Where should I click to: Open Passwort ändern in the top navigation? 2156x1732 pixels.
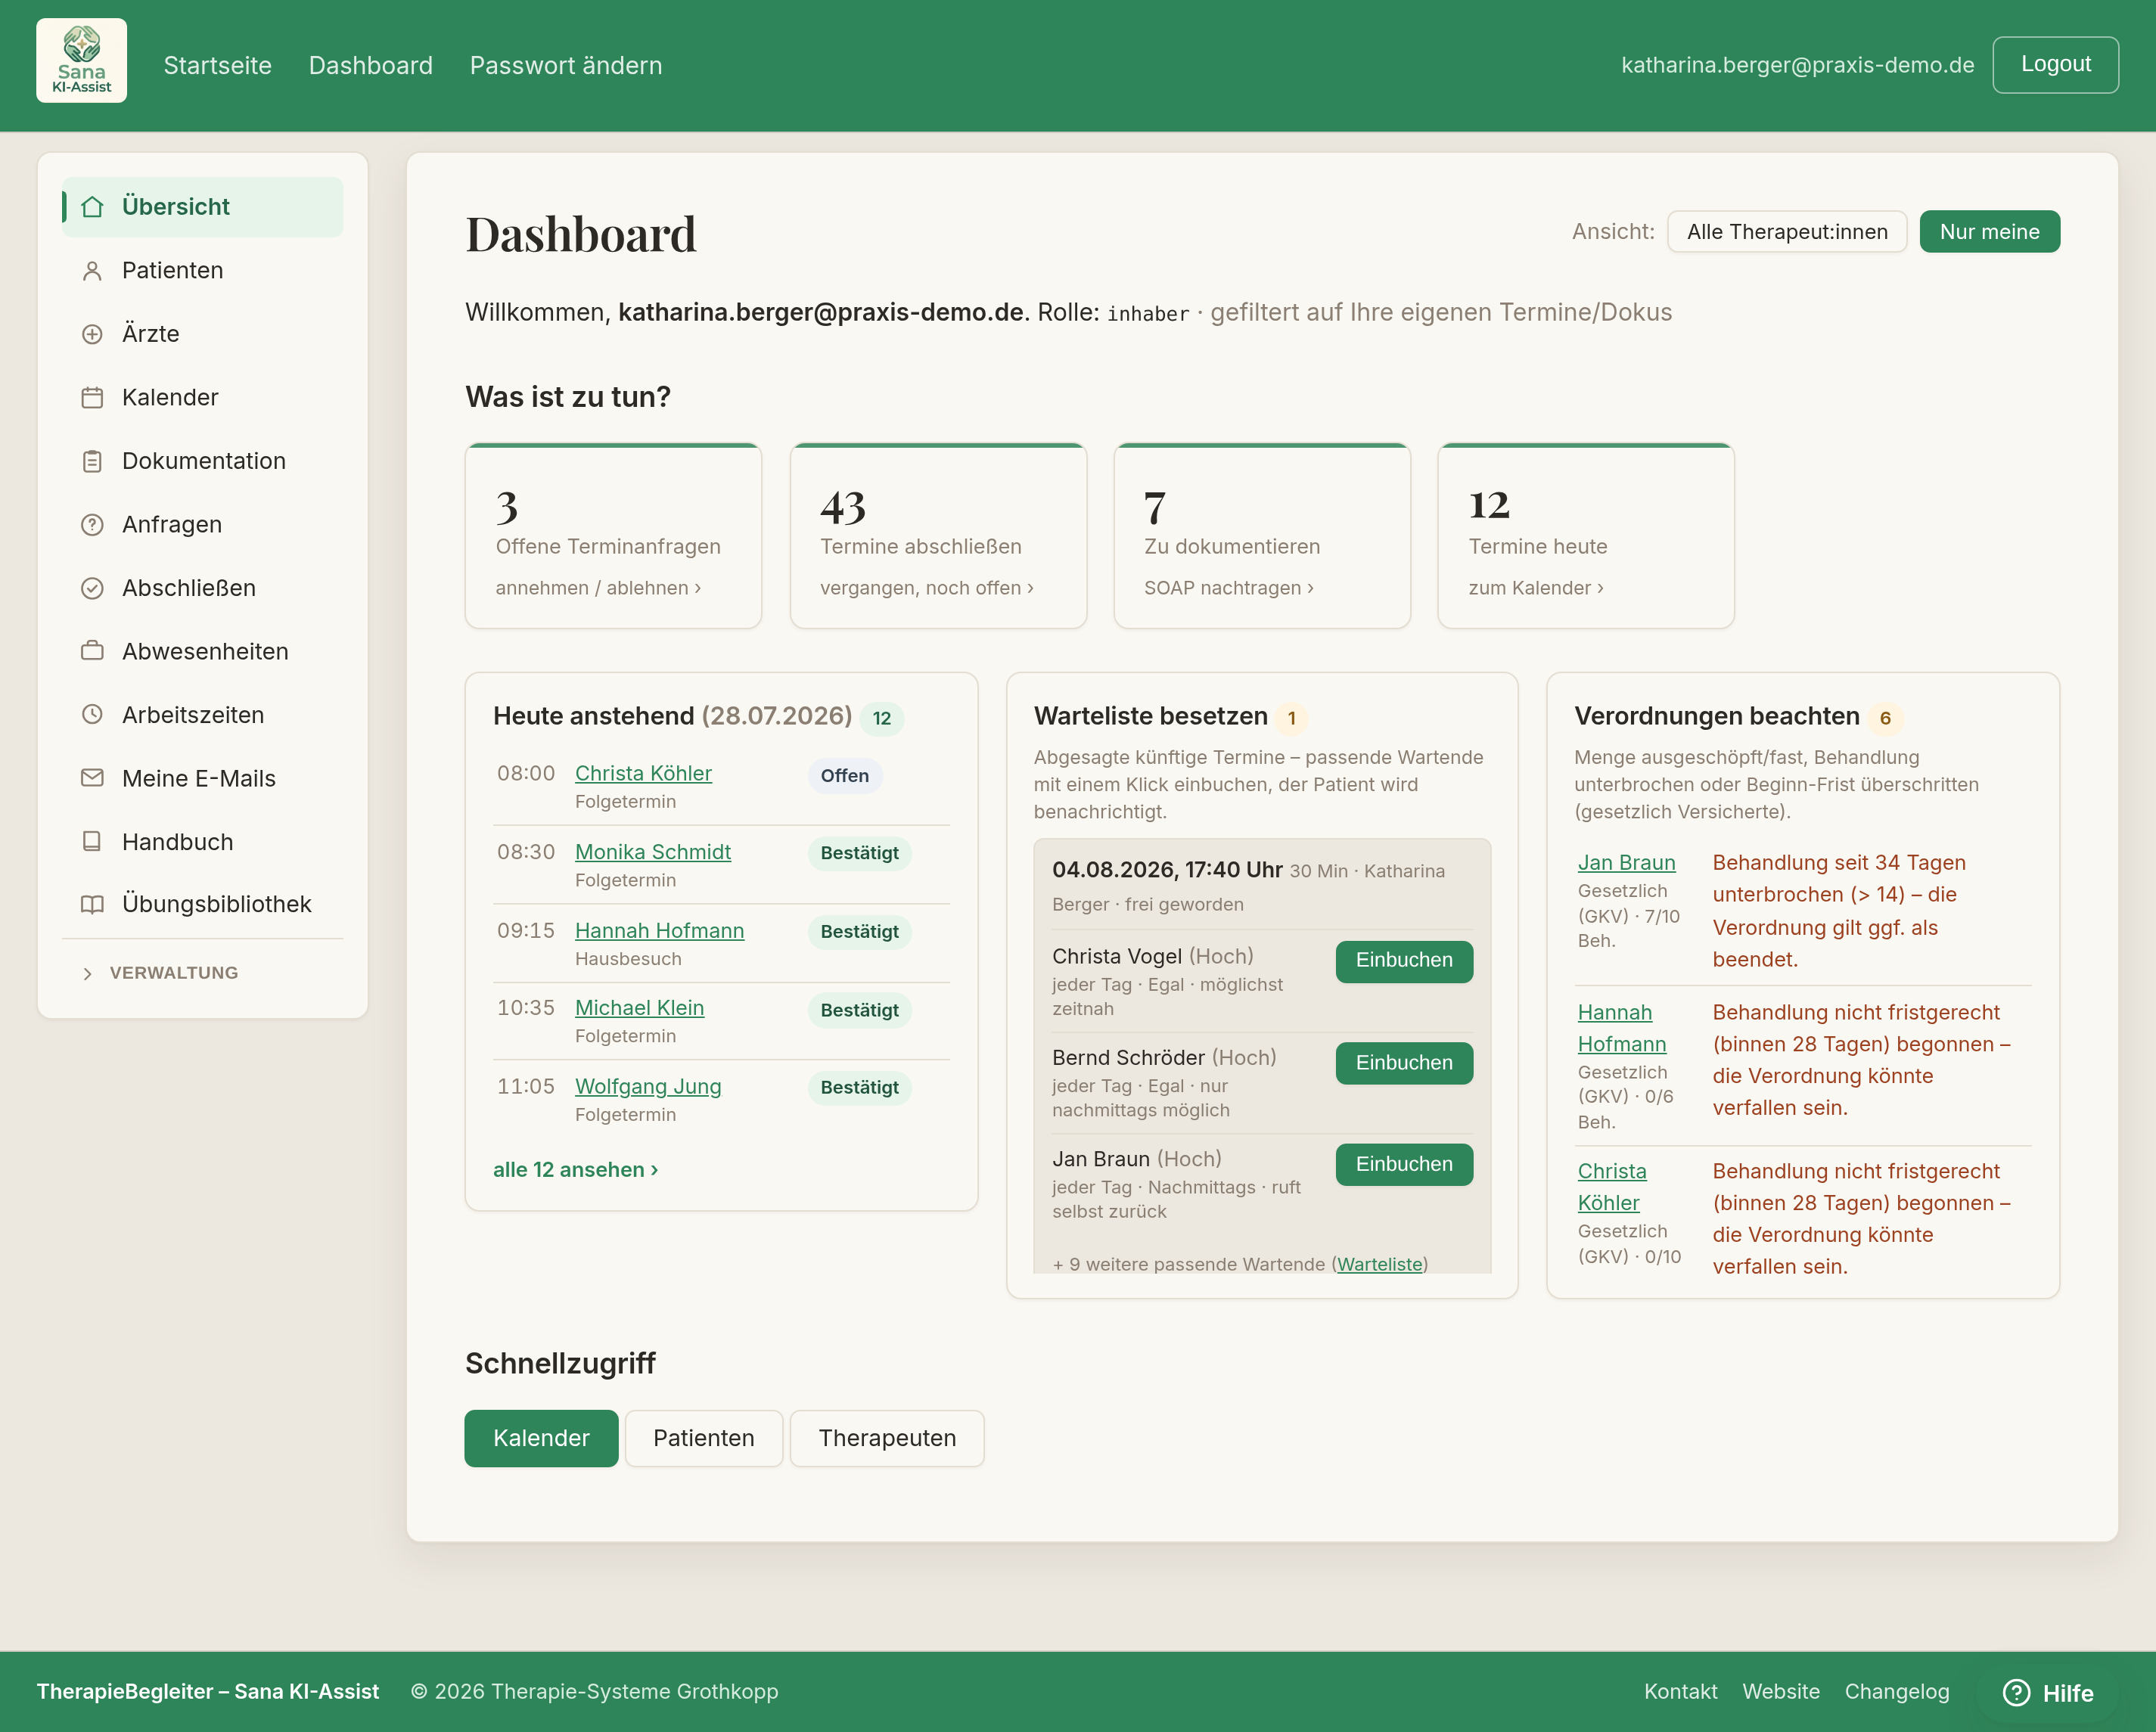point(566,66)
